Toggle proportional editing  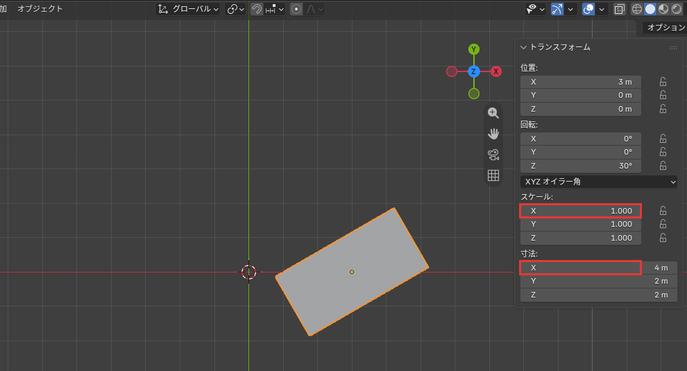click(296, 9)
